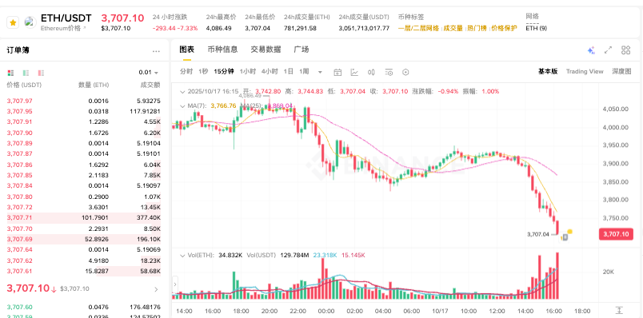Viewport: 643px width, 318px height.
Task: Click the 377.40K turnover cell
Action: 149,217
